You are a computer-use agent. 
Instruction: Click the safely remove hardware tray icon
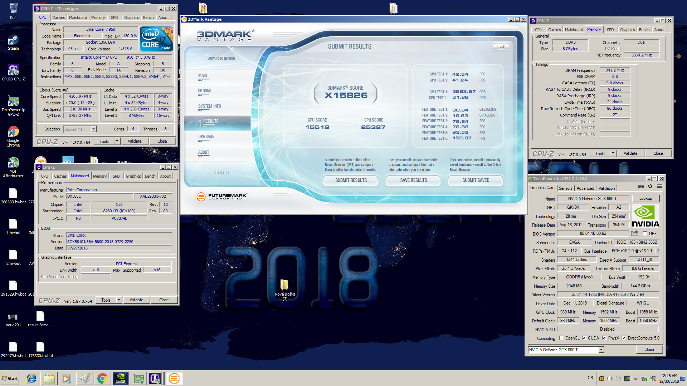(644, 378)
